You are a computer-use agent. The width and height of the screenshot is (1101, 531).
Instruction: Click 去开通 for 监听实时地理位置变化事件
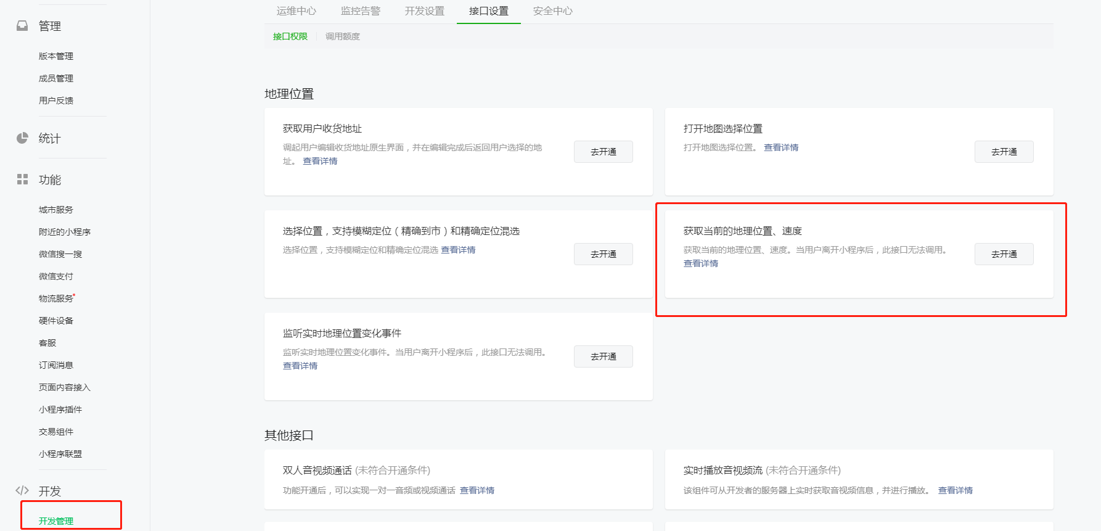(604, 356)
